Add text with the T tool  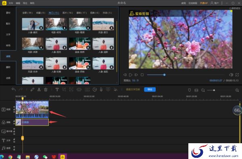tap(57, 89)
